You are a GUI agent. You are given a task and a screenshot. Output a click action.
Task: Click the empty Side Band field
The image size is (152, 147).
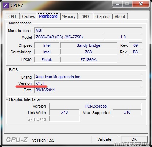pyautogui.click(x=65, y=119)
